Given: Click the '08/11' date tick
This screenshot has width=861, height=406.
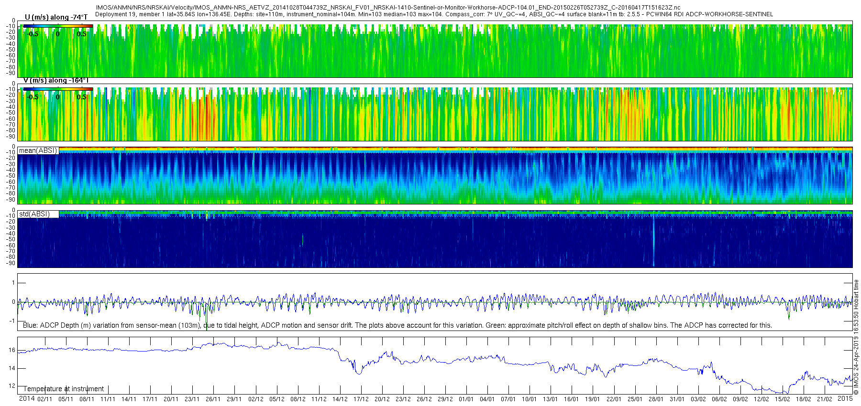Looking at the screenshot, I should 87,399.
